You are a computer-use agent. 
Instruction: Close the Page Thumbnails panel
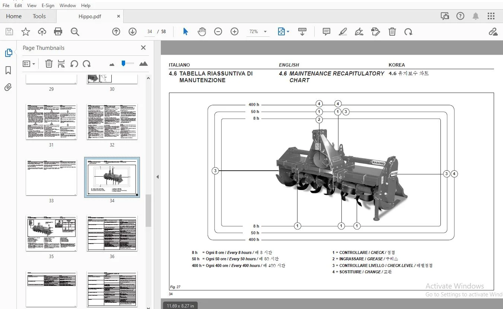[143, 48]
